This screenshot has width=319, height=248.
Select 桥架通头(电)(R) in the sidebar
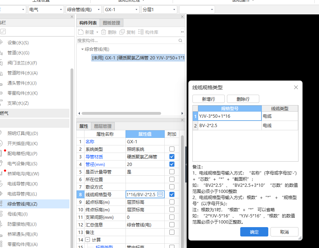[22, 234]
